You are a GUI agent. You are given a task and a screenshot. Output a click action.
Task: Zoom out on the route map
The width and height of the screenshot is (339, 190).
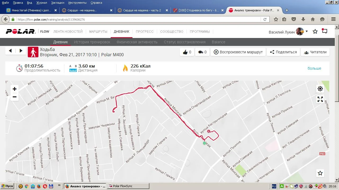(15, 97)
